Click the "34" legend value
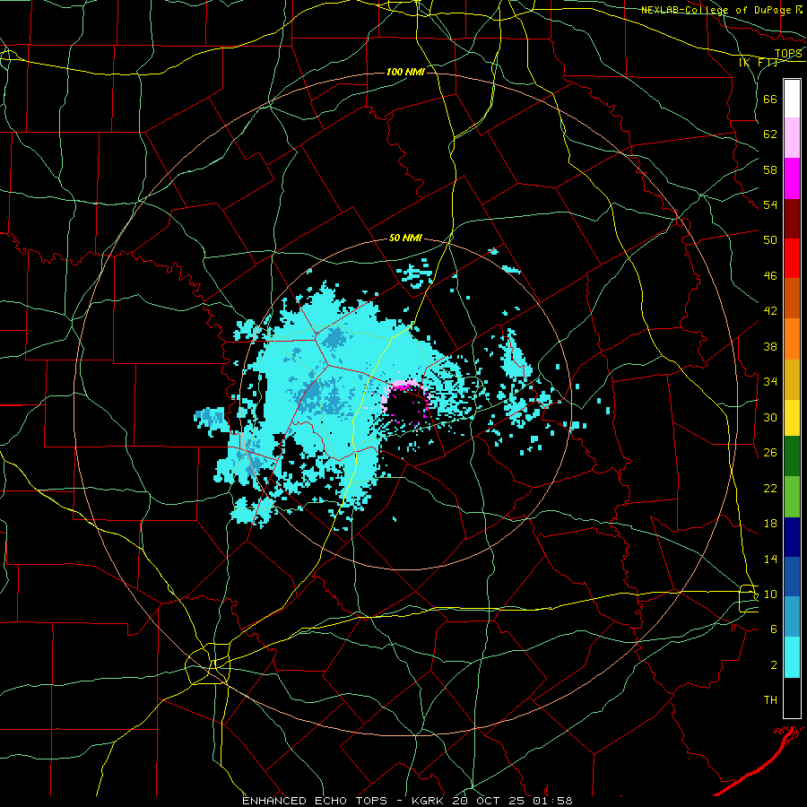 pos(770,382)
